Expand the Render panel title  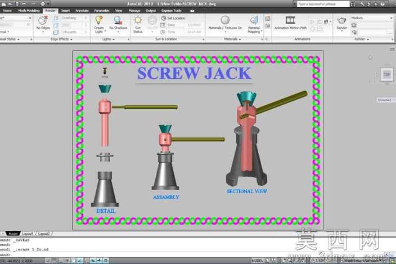(361, 39)
